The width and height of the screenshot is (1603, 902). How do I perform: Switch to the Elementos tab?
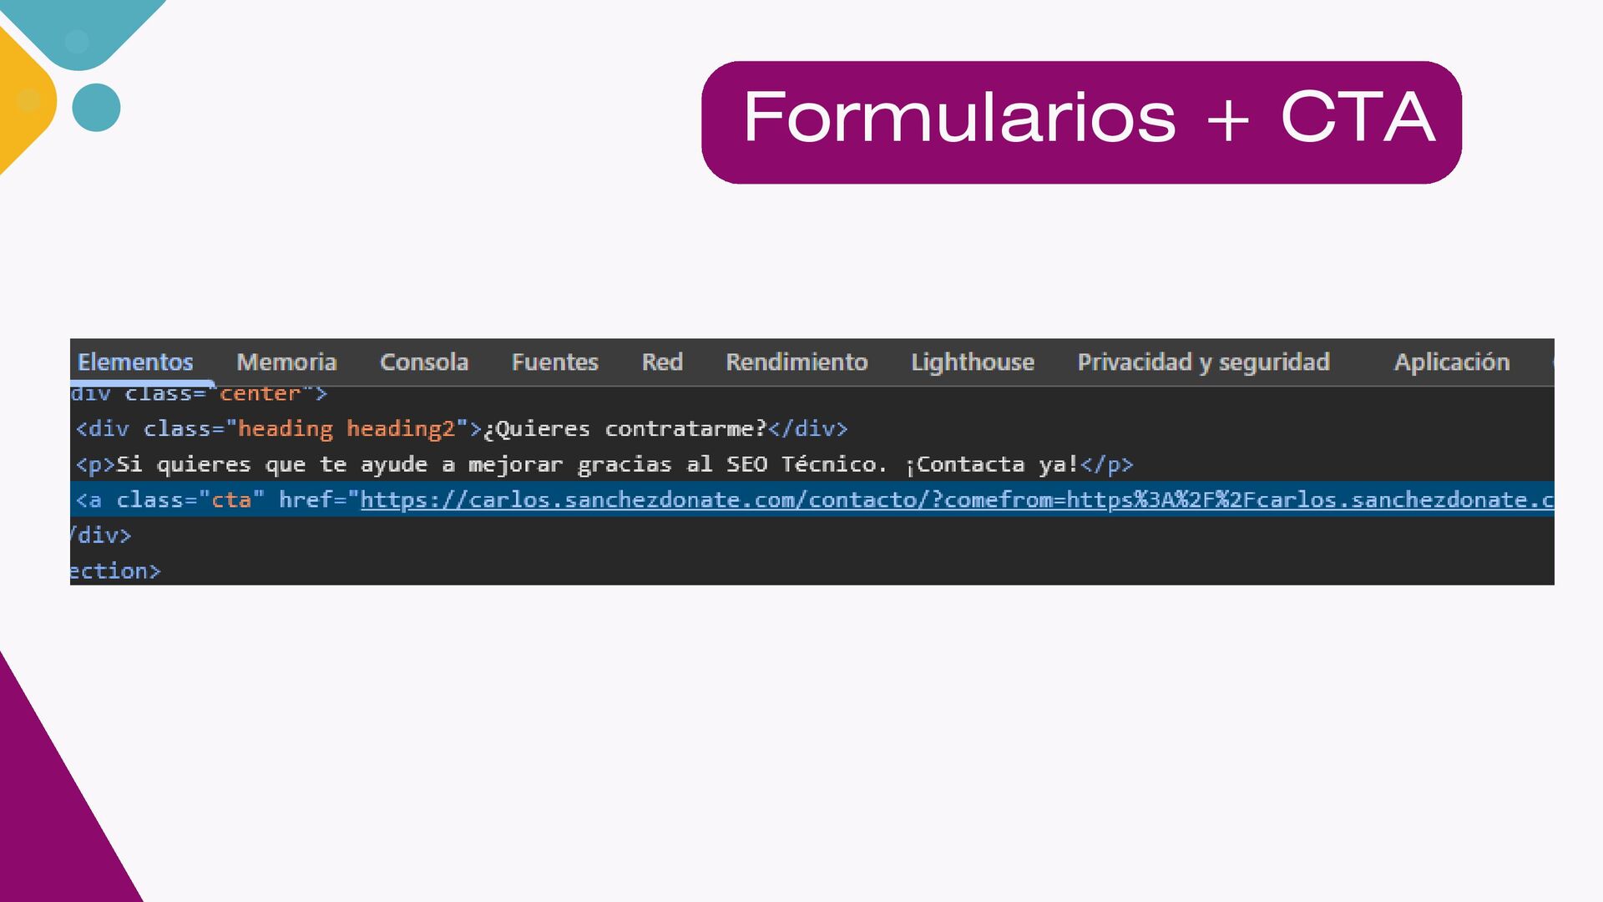pos(135,362)
